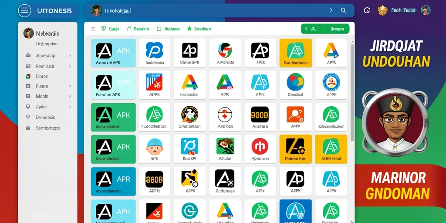Open the green Mocnotedaian featured tile

(x=113, y=149)
